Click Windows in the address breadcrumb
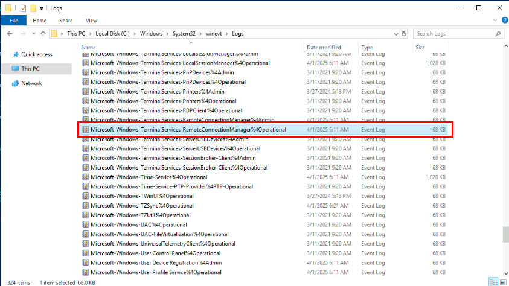 click(151, 34)
